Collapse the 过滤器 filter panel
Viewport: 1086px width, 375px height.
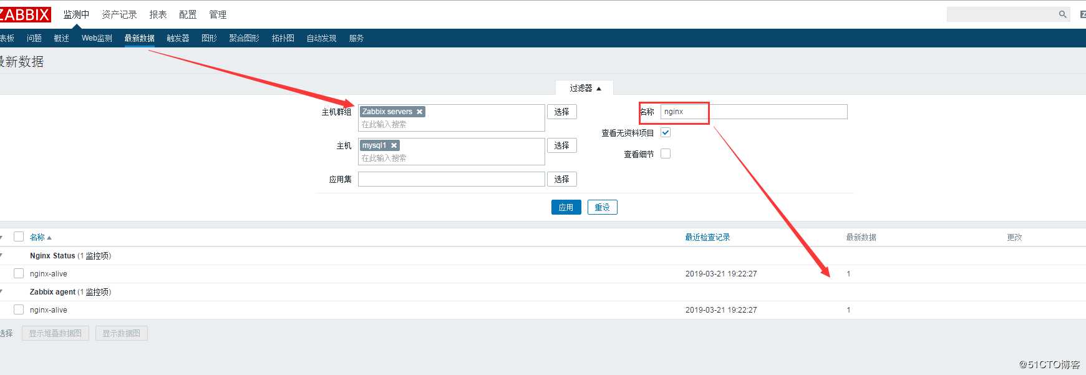pyautogui.click(x=584, y=88)
